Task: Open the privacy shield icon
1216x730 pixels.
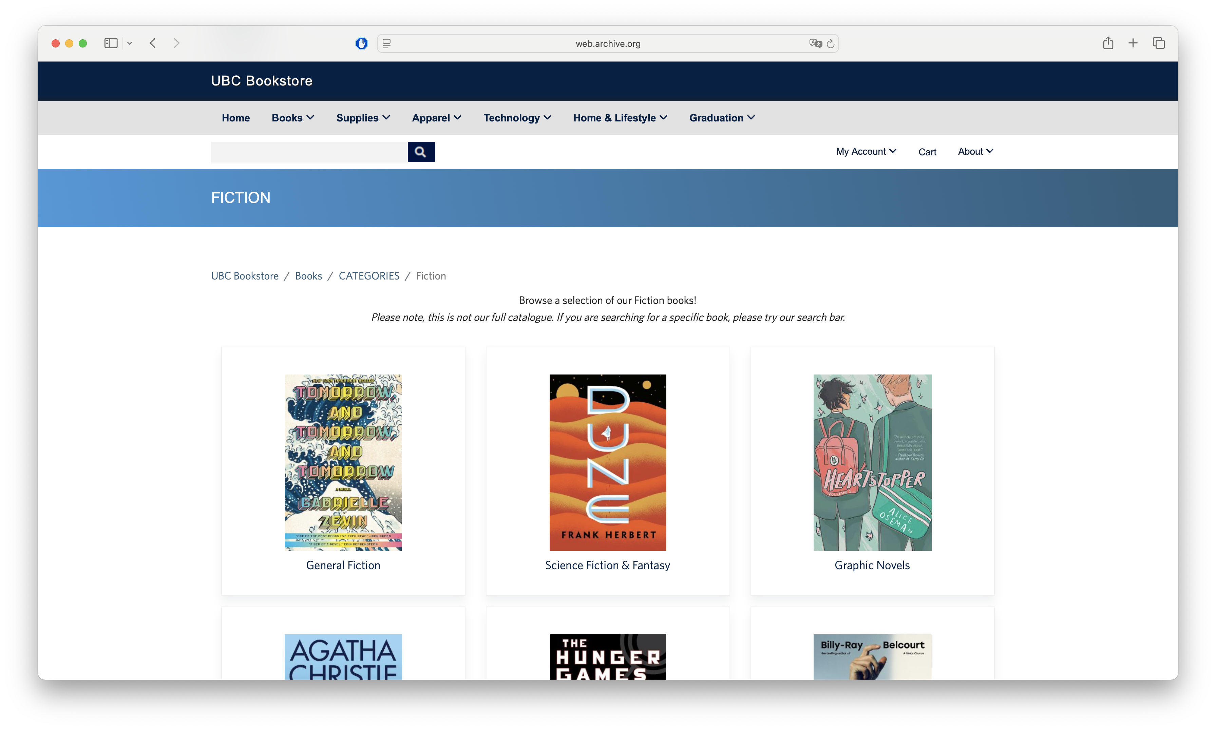Action: (362, 43)
